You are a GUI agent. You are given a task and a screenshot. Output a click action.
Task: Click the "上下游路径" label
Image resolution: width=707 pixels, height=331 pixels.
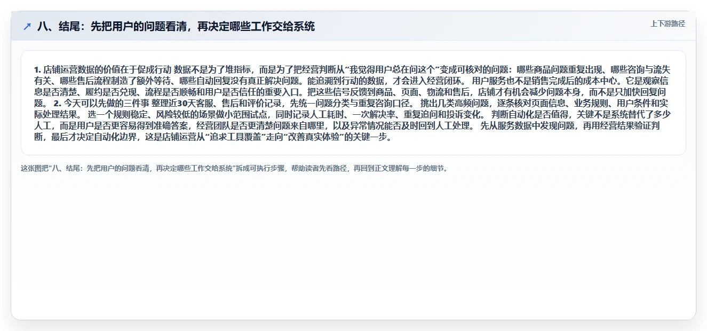[x=668, y=23]
